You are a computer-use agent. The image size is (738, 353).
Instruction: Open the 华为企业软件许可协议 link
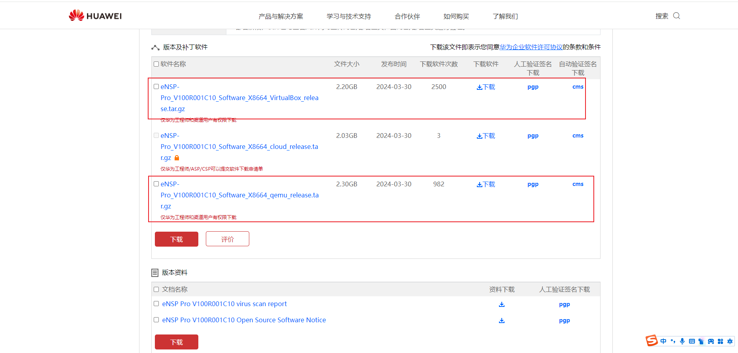click(x=531, y=47)
